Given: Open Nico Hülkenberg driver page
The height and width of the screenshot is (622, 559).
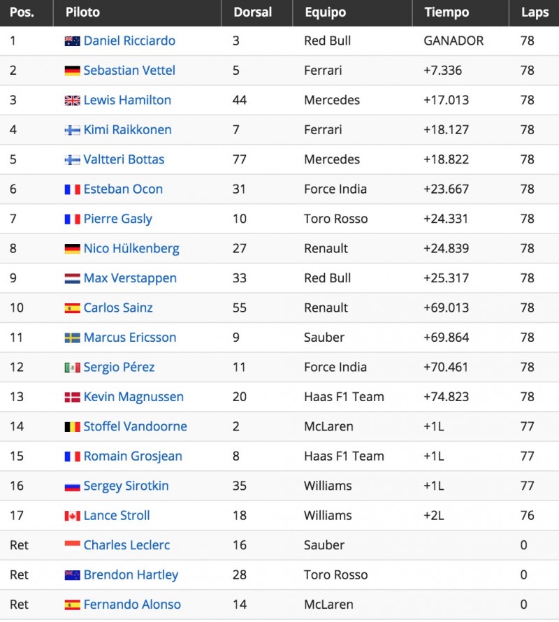Looking at the screenshot, I should click(x=131, y=249).
